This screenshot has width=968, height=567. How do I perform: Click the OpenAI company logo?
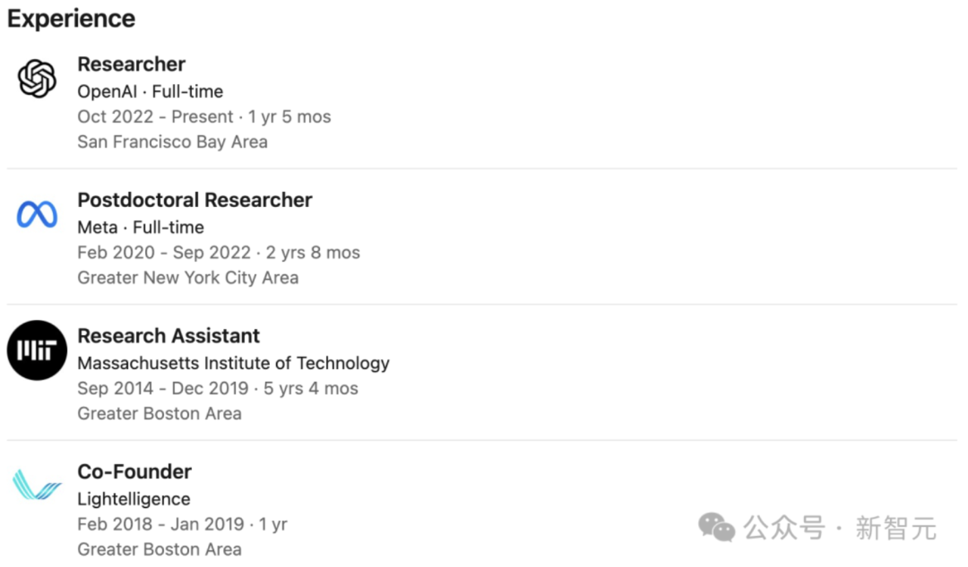click(37, 79)
